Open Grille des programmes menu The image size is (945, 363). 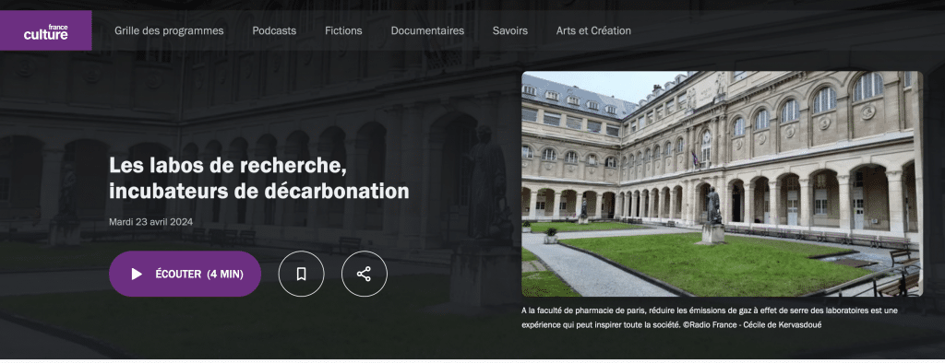click(170, 30)
